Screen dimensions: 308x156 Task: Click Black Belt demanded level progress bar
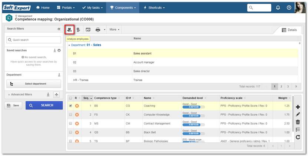193,134
